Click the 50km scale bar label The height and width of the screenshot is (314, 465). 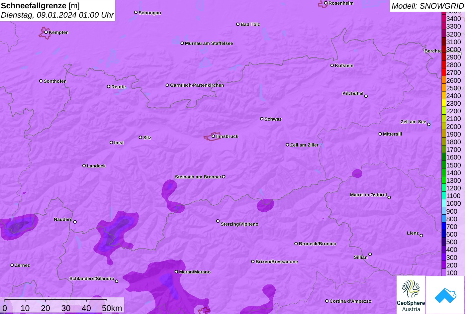point(112,308)
